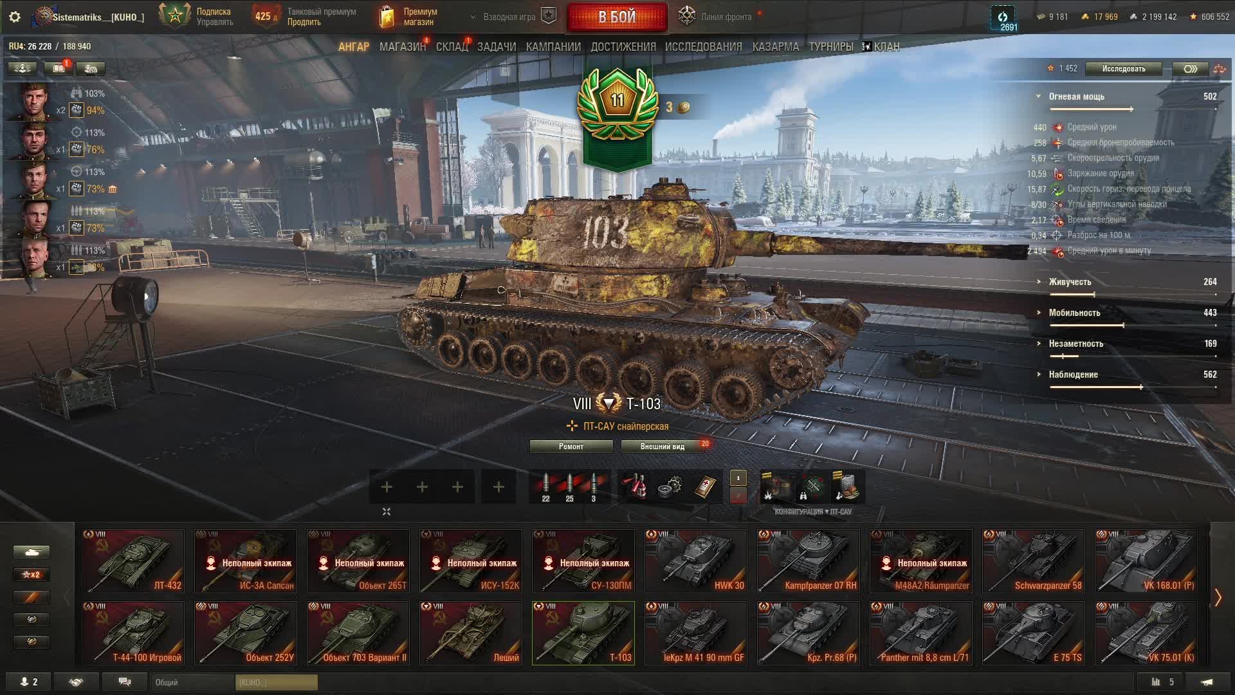Open the repair kit consumable slot

[x=670, y=486]
